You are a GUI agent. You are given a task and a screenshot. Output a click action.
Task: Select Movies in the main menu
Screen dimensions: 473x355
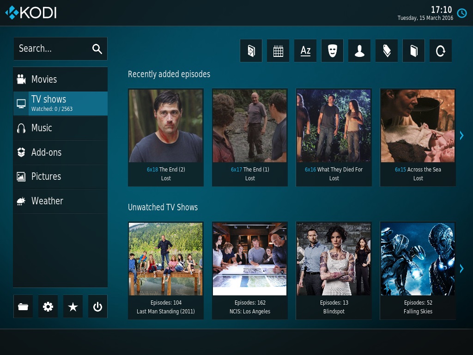[x=61, y=79]
